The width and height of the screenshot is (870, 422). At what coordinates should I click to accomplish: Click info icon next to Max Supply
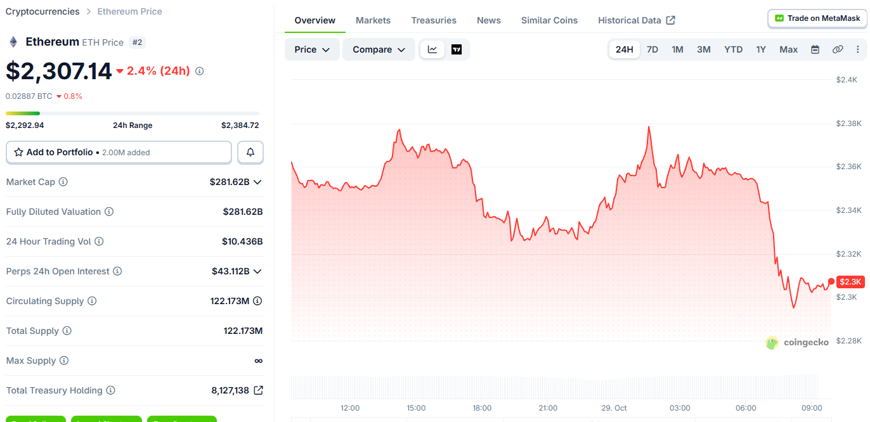[x=64, y=361]
